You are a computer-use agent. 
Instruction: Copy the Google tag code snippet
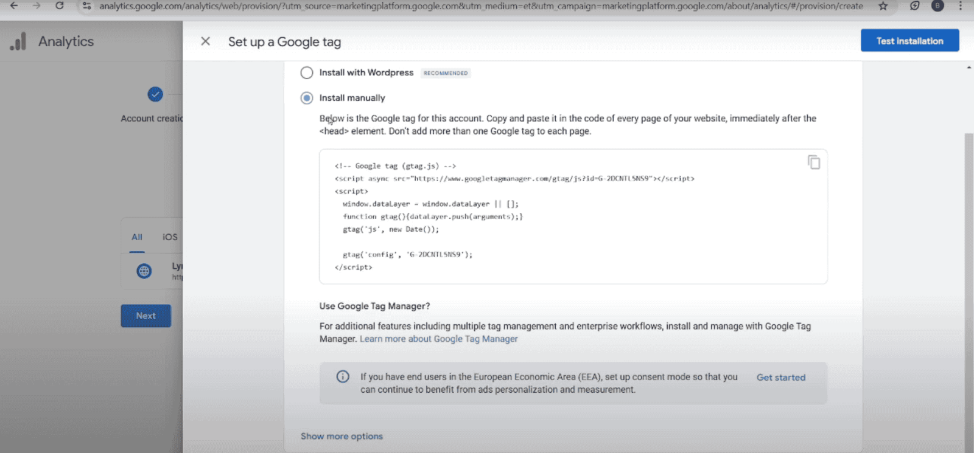tap(814, 162)
